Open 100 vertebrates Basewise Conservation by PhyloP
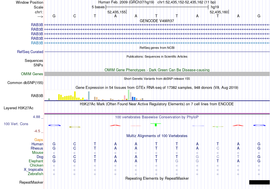This screenshot has width=270, height=189. 157,117
